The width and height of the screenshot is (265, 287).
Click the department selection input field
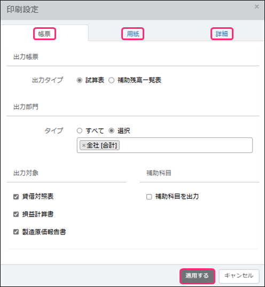tap(165, 145)
